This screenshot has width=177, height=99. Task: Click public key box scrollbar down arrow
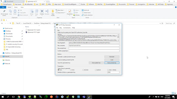click(x=118, y=40)
